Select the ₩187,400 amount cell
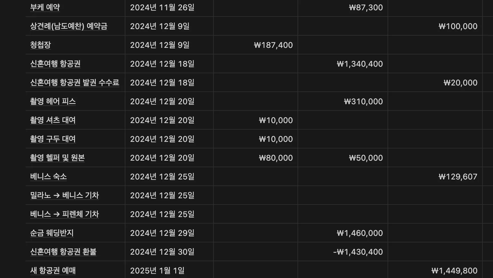The height and width of the screenshot is (278, 493). [x=256, y=45]
